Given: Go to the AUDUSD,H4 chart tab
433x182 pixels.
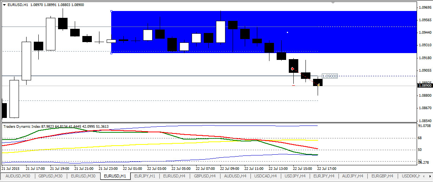Looking at the screenshot, I should [235, 176].
